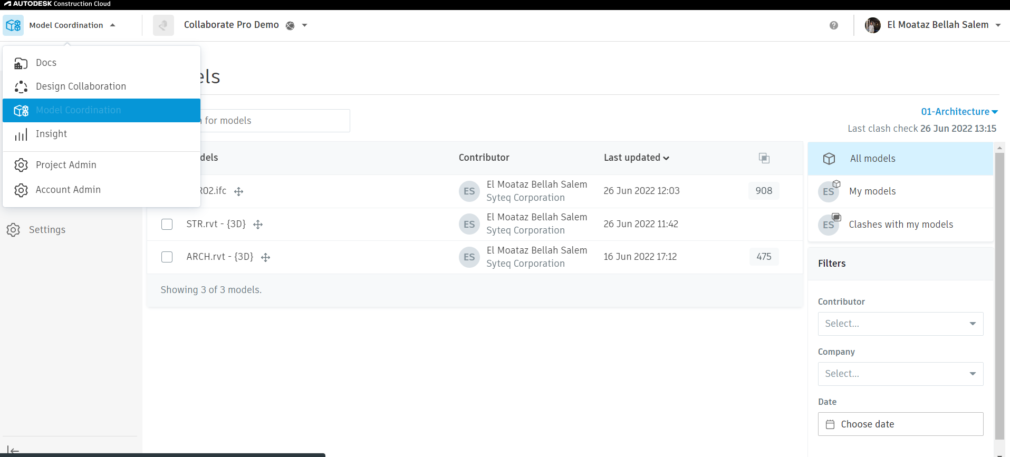Open the ARCH.rvt - {3D} model
Image resolution: width=1010 pixels, height=457 pixels.
pos(220,257)
